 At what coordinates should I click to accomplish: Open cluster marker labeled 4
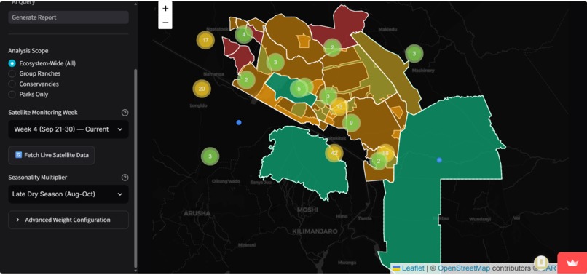pos(244,34)
